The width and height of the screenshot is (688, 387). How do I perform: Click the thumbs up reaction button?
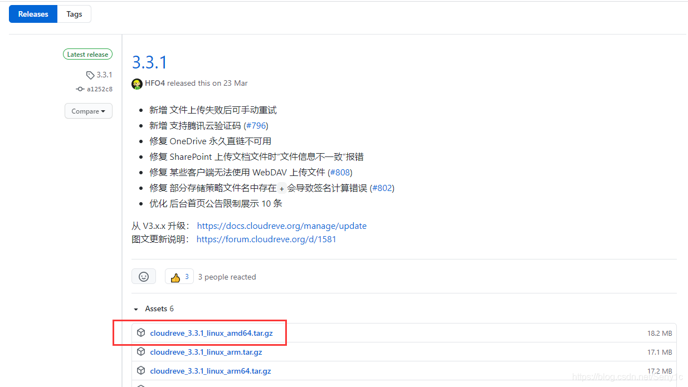pyautogui.click(x=179, y=277)
